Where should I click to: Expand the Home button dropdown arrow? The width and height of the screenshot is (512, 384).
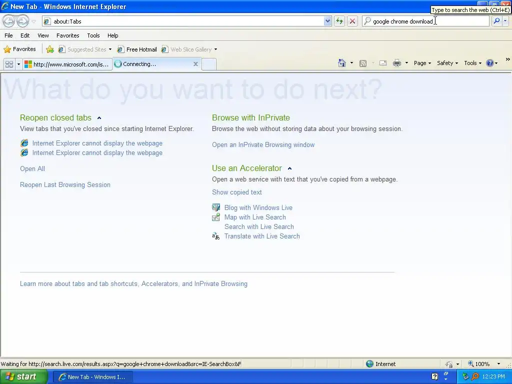(351, 63)
